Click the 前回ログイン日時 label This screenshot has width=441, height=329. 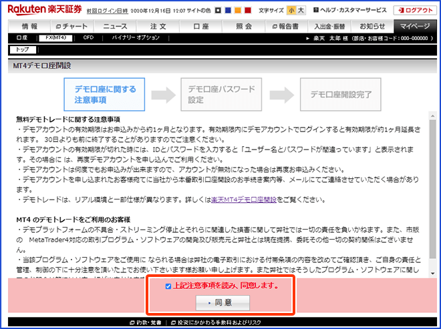[x=107, y=11]
